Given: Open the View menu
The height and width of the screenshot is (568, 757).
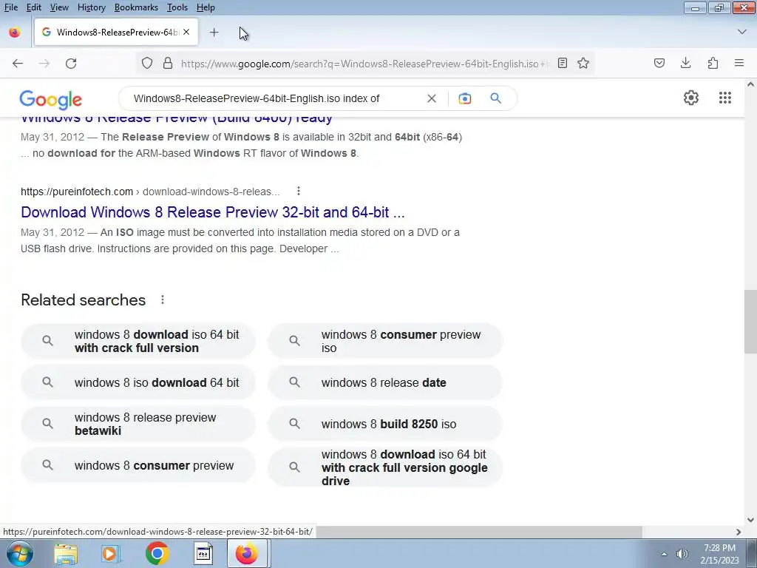Looking at the screenshot, I should 59,7.
